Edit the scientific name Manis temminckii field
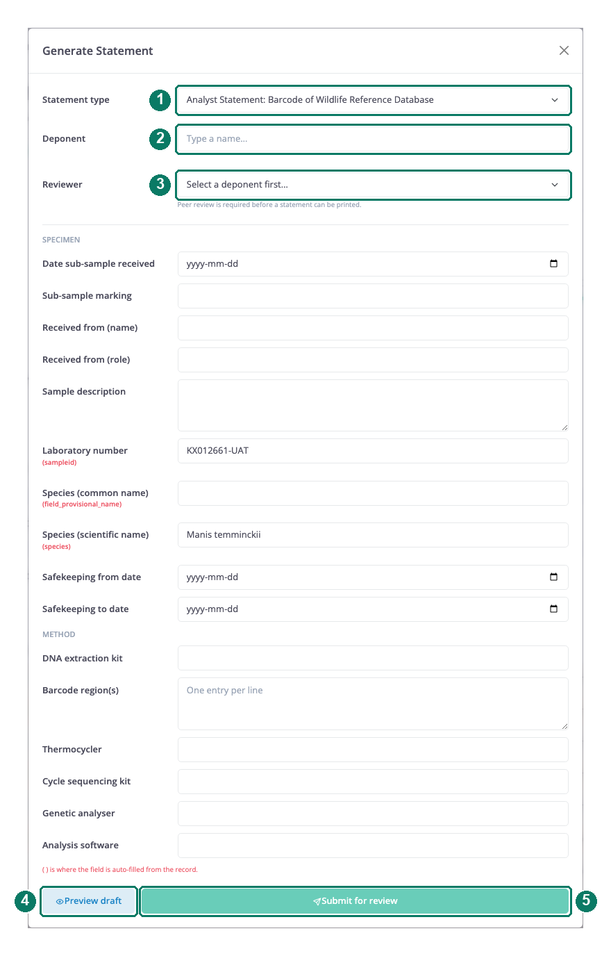This screenshot has width=611, height=956. tap(373, 535)
